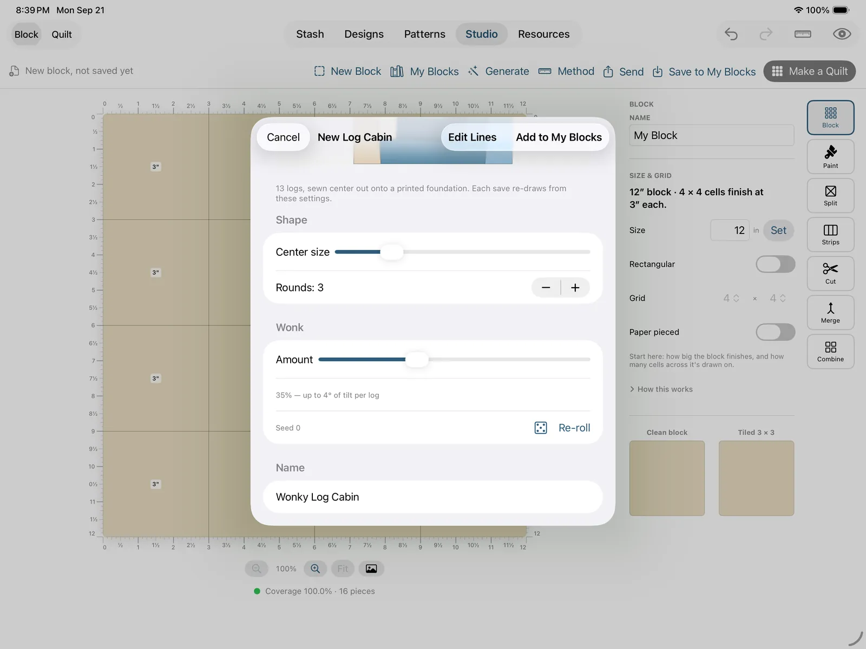Open the ruler measurement tool
The height and width of the screenshot is (649, 866).
pyautogui.click(x=803, y=34)
